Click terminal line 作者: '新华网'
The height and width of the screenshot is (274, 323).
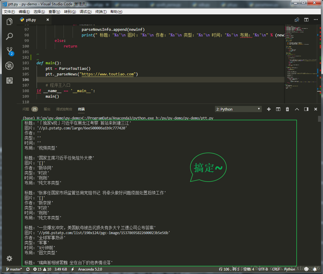[39, 168]
